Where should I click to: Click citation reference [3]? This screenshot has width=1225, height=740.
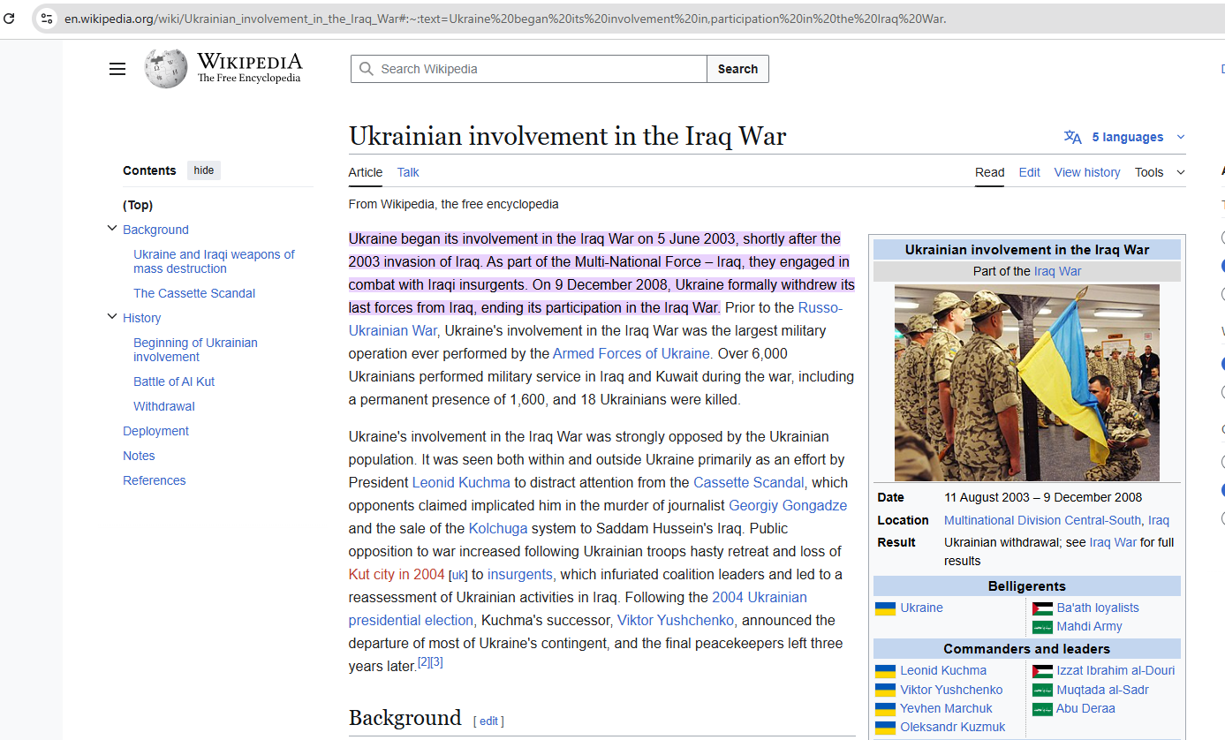click(436, 662)
